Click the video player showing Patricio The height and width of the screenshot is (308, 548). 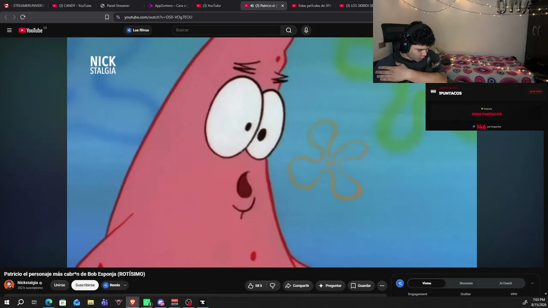point(272,152)
